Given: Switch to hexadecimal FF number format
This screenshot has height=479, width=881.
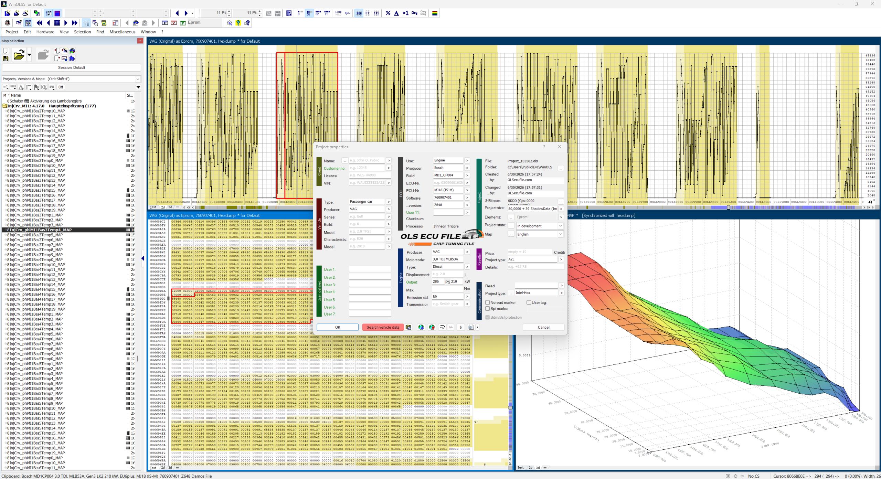Looking at the screenshot, I should tap(368, 13).
